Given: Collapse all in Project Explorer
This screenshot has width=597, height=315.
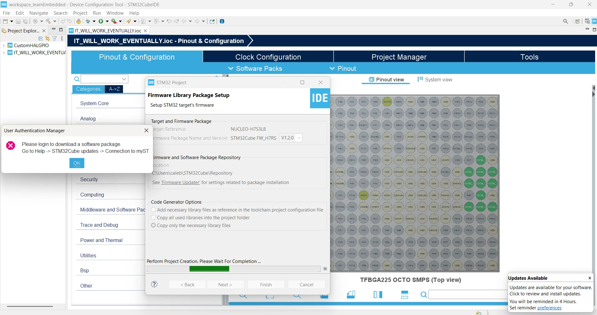Looking at the screenshot, I should tap(40, 38).
